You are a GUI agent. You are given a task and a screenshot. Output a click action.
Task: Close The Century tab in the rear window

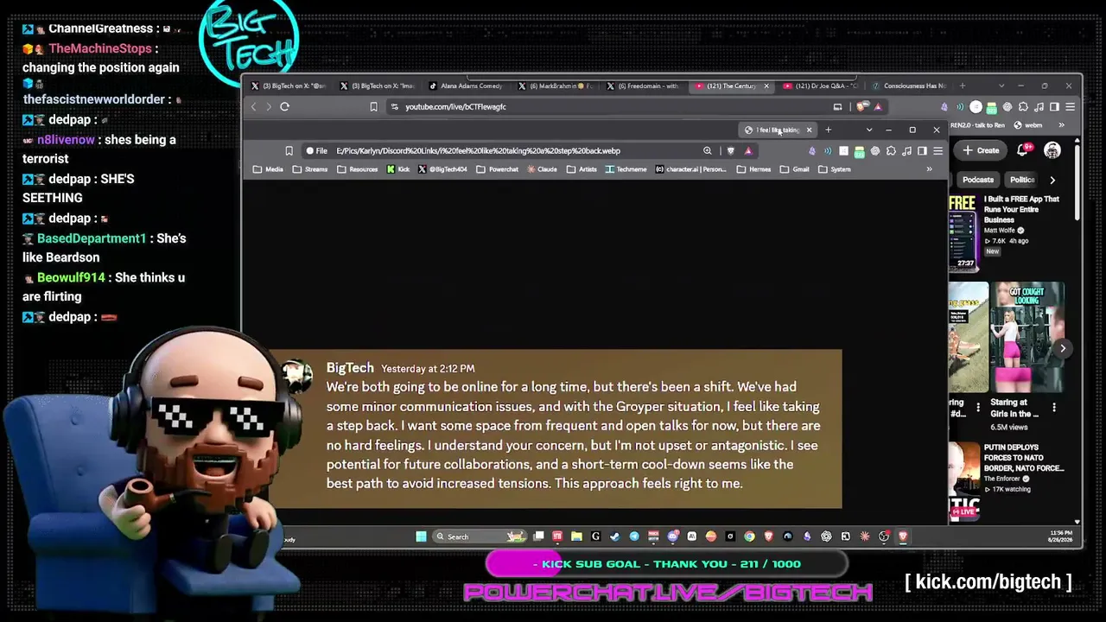pos(766,86)
